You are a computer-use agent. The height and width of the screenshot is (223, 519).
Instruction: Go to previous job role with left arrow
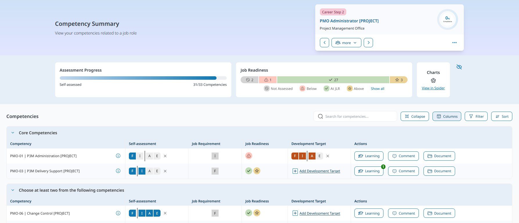(325, 43)
